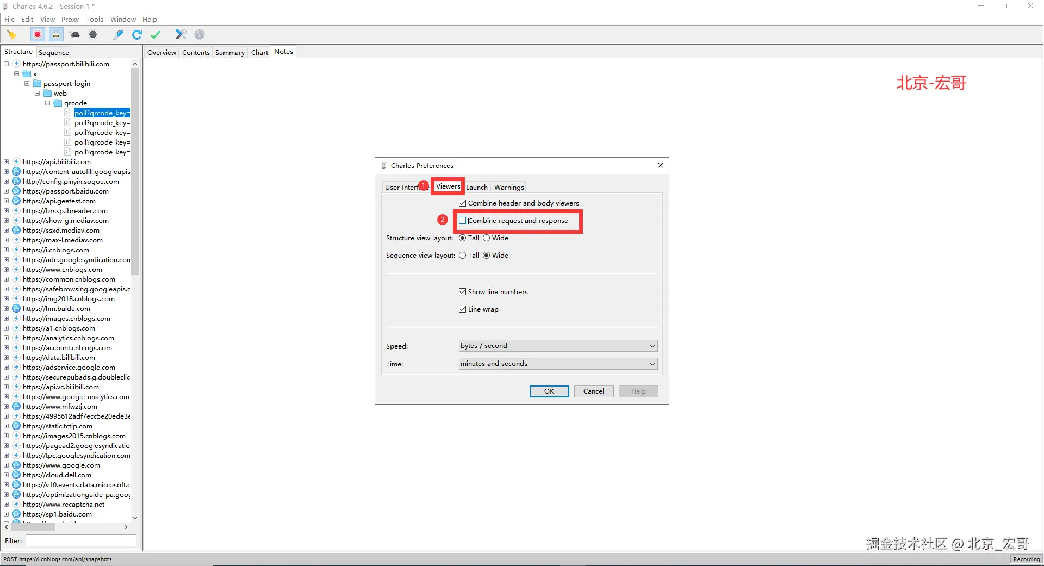Open Tools wrench and screwdriver icon
Image resolution: width=1044 pixels, height=566 pixels.
pos(181,35)
